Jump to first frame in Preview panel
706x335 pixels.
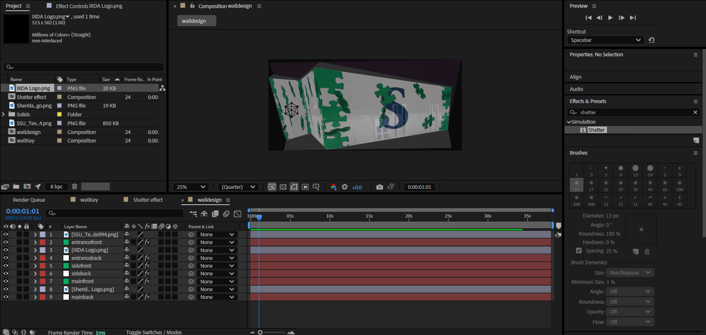click(588, 18)
